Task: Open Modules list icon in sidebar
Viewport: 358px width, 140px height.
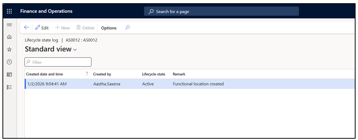Action: click(9, 87)
